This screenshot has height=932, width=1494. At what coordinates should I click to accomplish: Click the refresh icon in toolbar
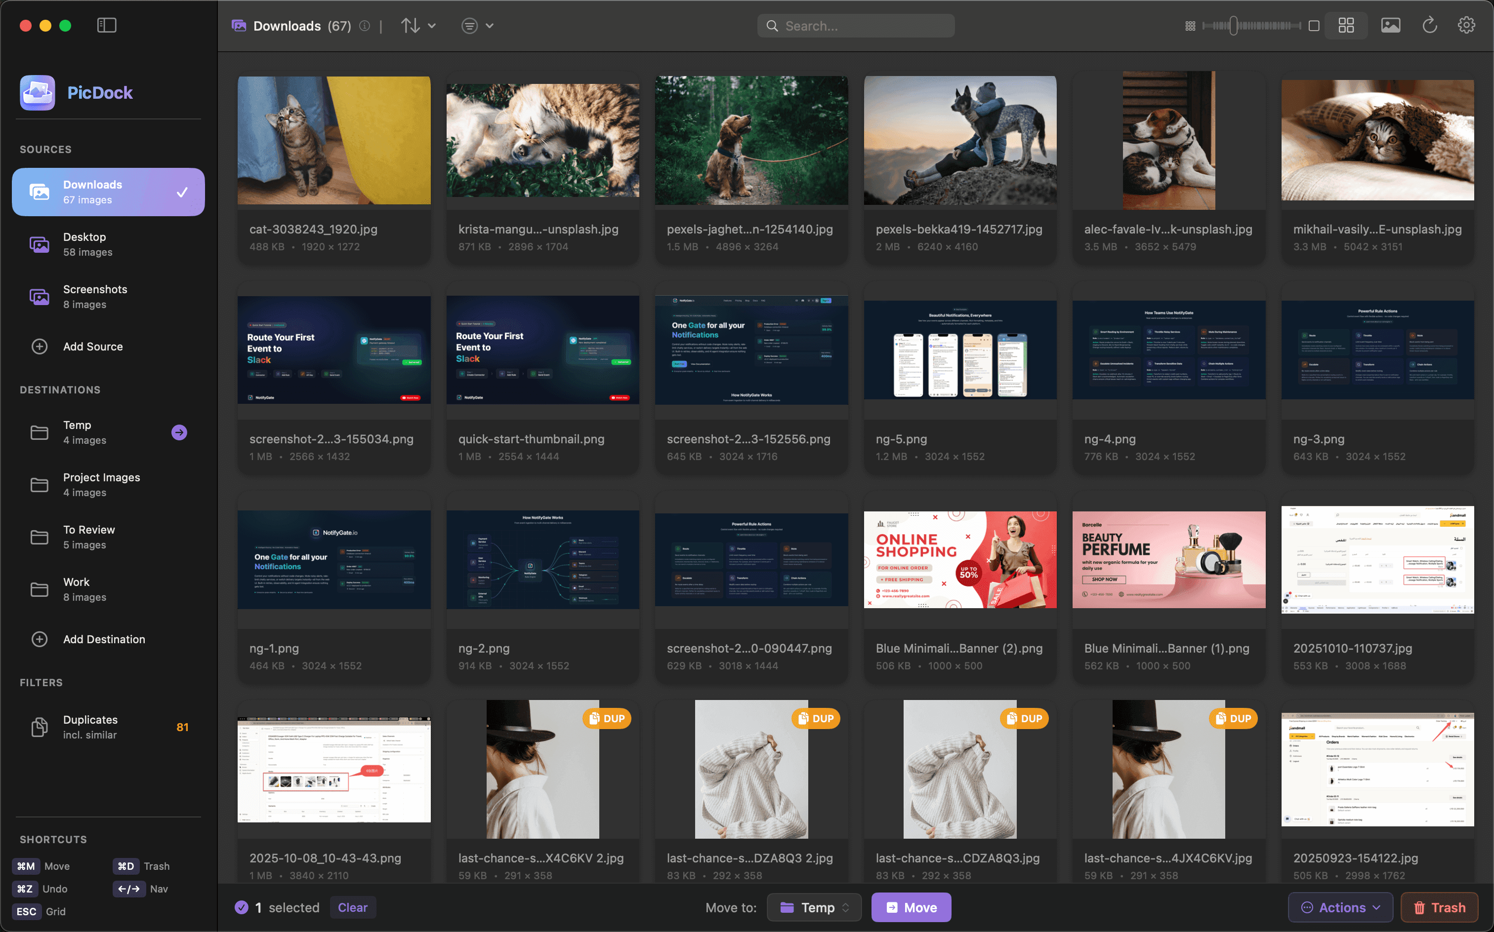coord(1429,25)
